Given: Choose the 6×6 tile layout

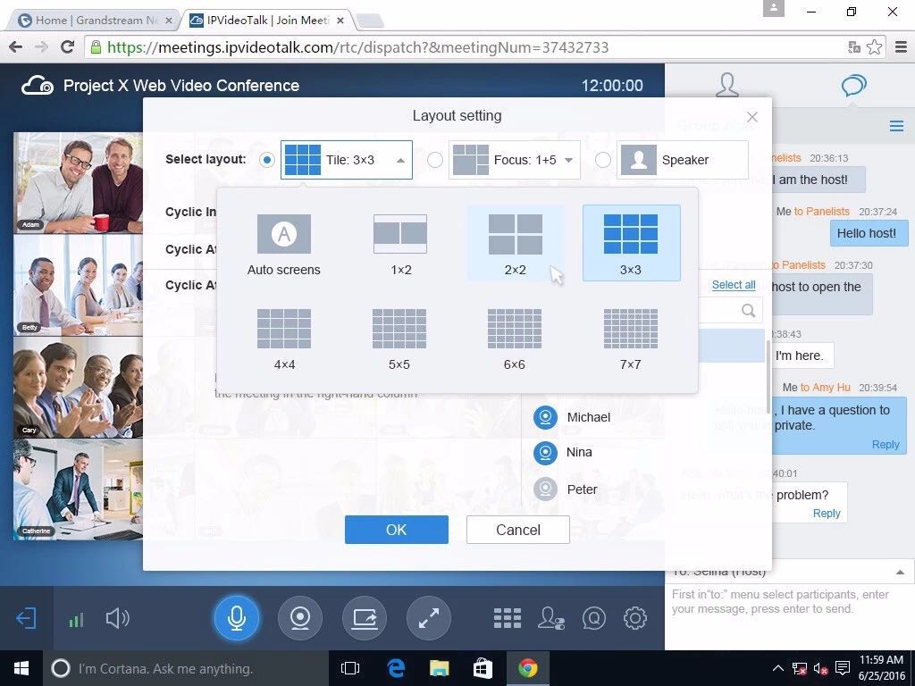Looking at the screenshot, I should [514, 339].
